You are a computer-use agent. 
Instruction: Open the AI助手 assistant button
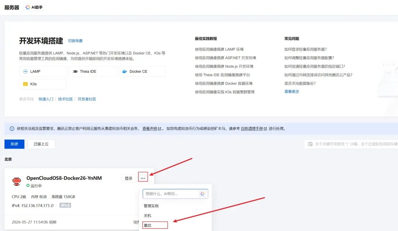click(x=34, y=7)
